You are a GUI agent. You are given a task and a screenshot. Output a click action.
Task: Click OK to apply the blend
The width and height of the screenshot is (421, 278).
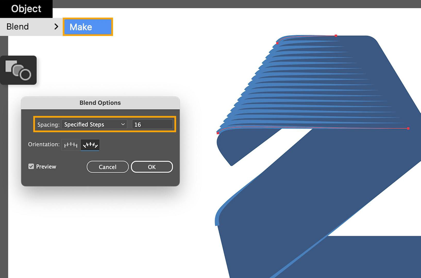click(x=152, y=167)
